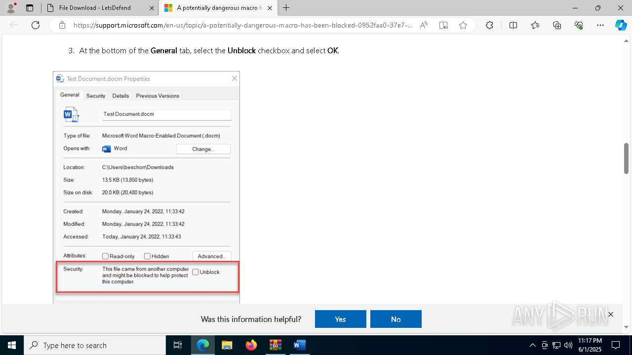The width and height of the screenshot is (632, 355).
Task: Open Word from taskbar
Action: point(299,345)
